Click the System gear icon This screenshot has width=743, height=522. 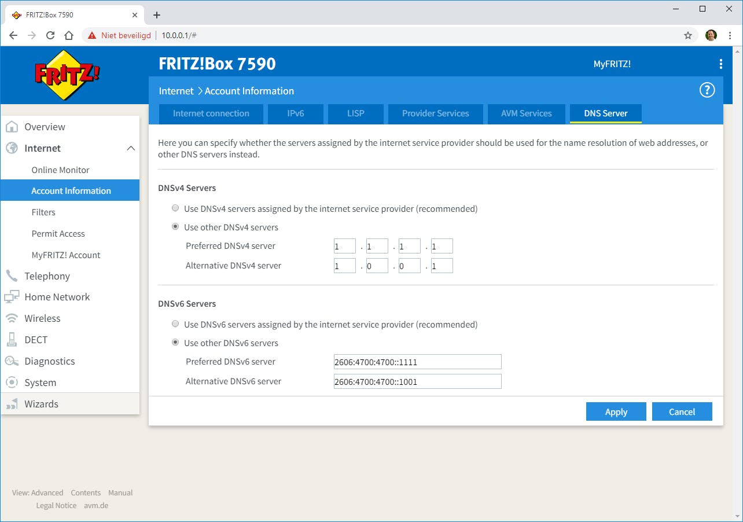tap(12, 383)
